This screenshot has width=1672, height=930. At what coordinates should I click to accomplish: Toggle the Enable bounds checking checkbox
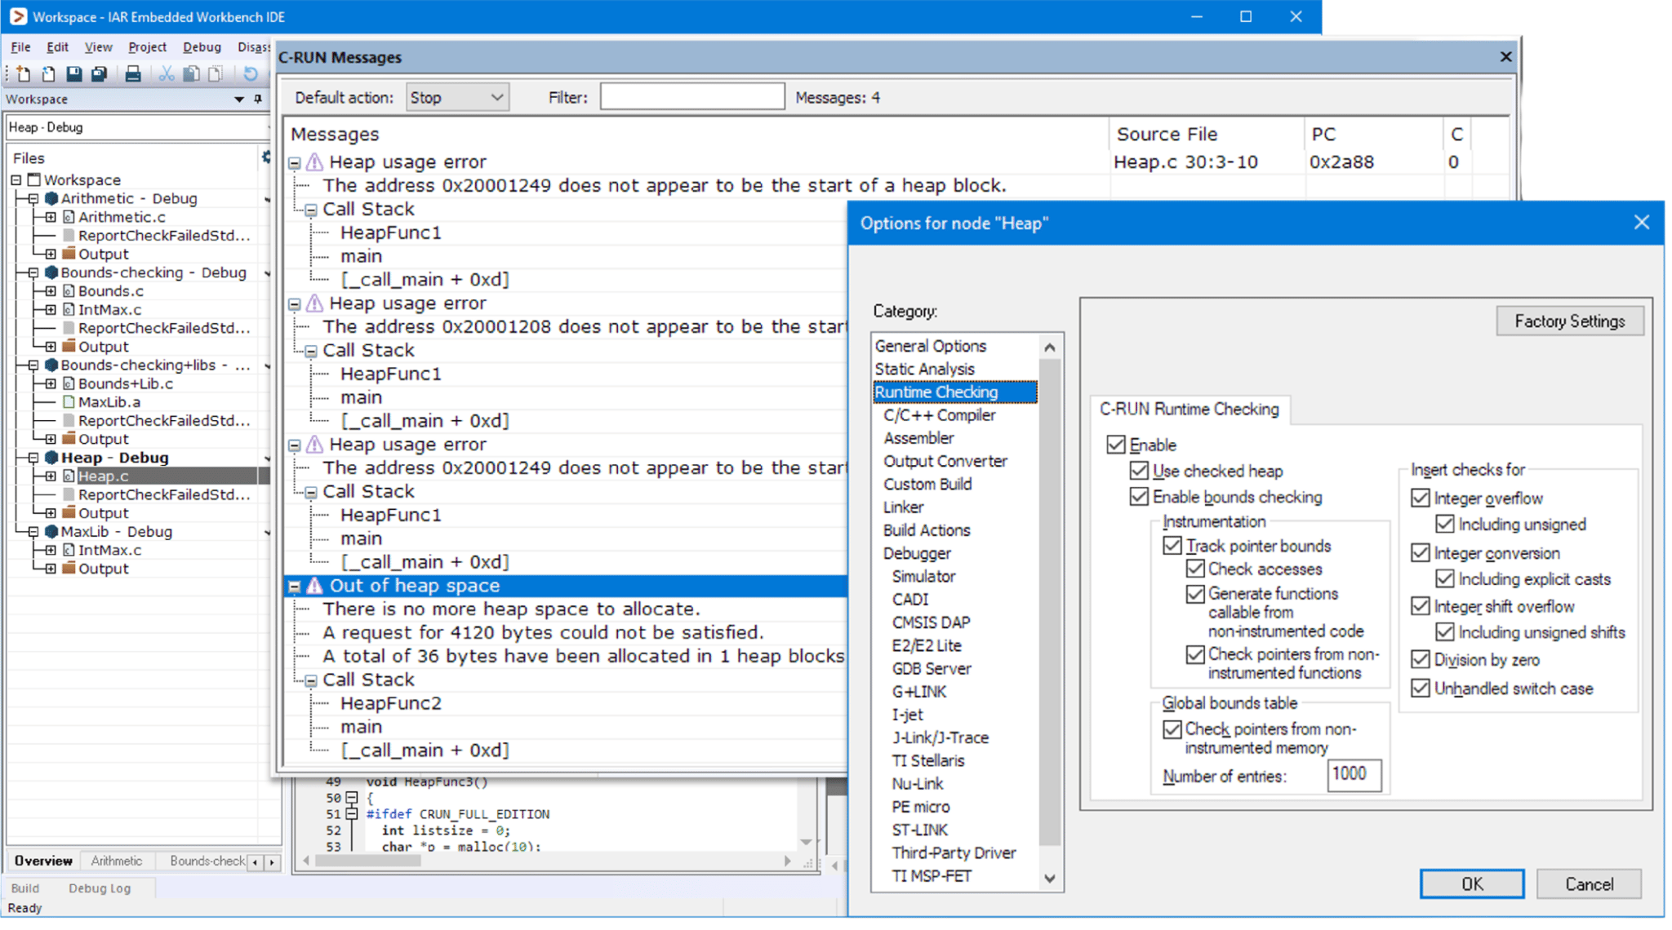(x=1139, y=497)
